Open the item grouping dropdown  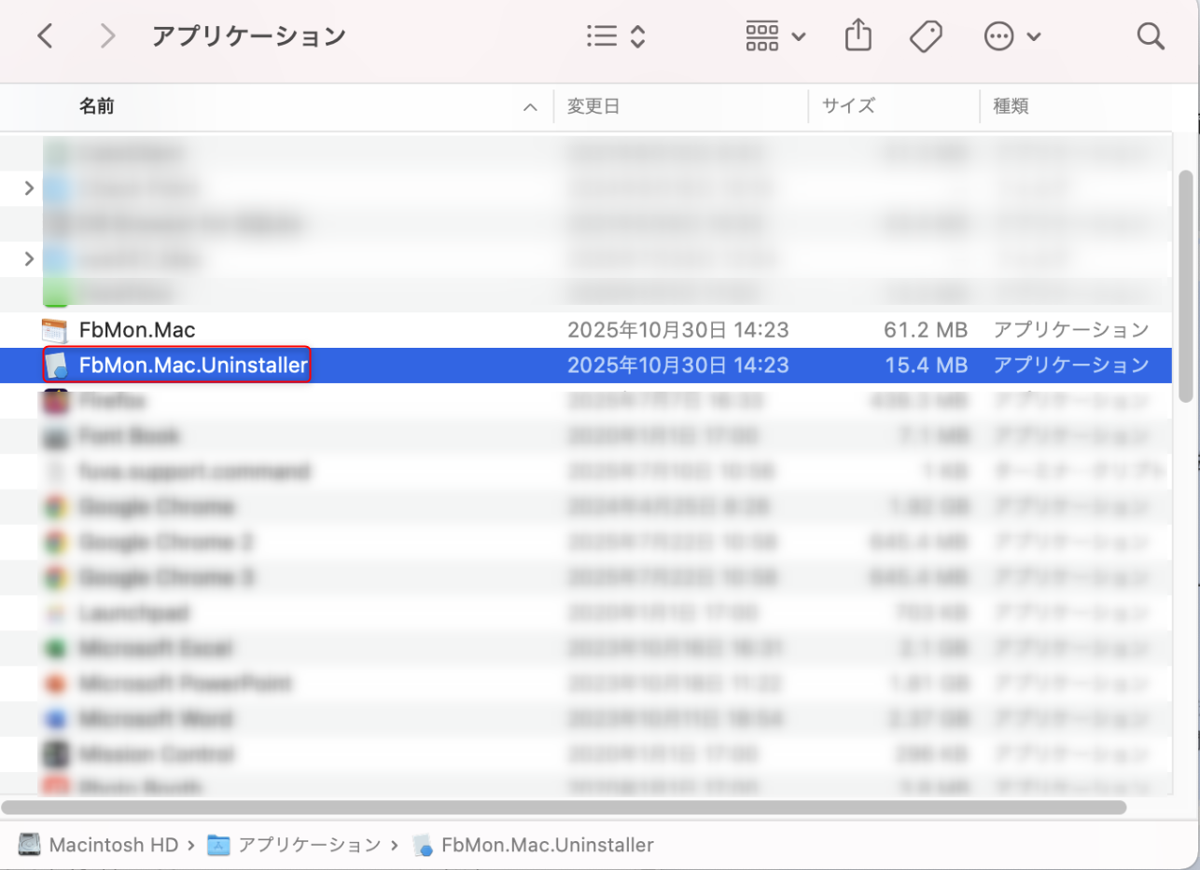click(x=774, y=35)
